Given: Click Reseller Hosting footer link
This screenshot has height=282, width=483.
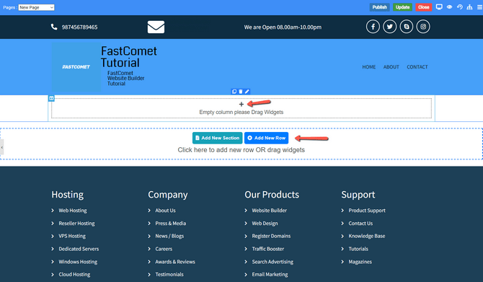Looking at the screenshot, I should [76, 224].
